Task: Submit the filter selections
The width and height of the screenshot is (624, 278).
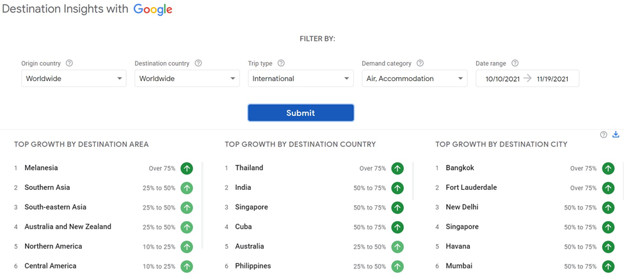Action: tap(301, 112)
